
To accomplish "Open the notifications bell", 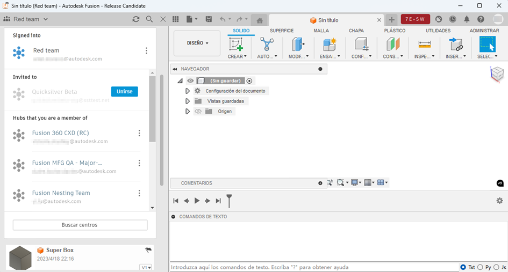I will pyautogui.click(x=467, y=19).
